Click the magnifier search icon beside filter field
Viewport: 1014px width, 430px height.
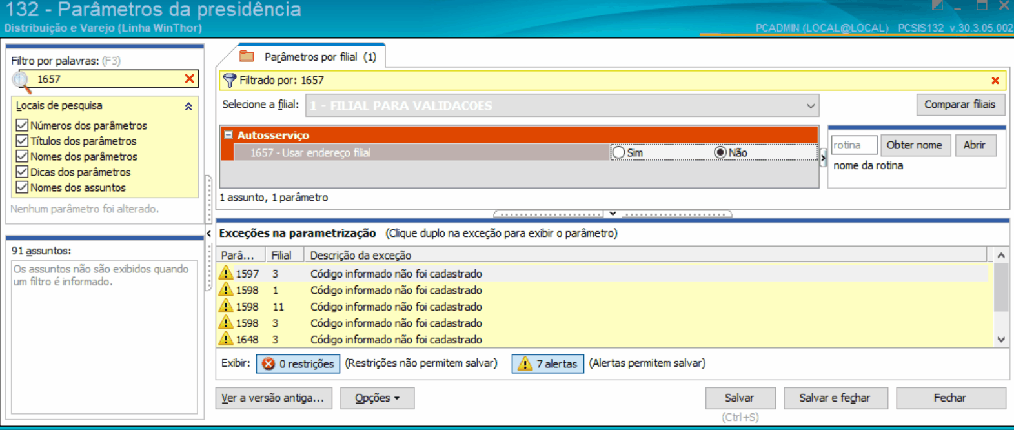pyautogui.click(x=21, y=81)
